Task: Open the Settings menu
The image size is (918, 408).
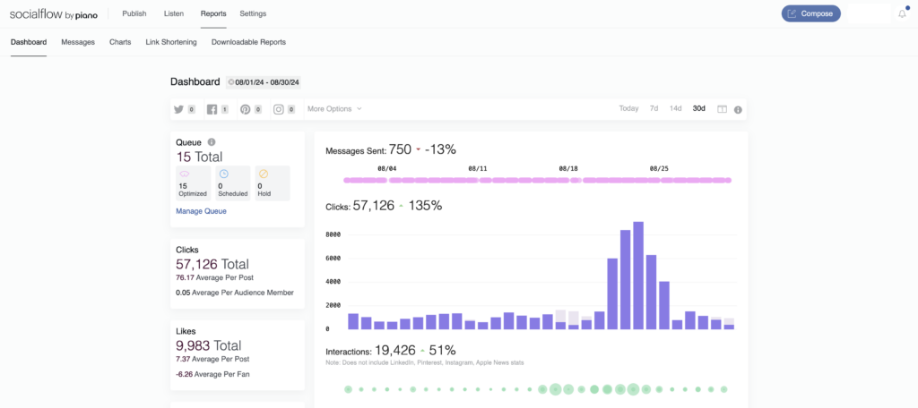Action: click(253, 13)
